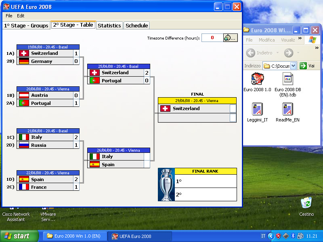Open the Statistics tab
The image size is (323, 242).
109,25
